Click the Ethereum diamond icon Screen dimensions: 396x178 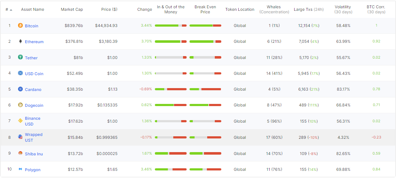click(21, 41)
